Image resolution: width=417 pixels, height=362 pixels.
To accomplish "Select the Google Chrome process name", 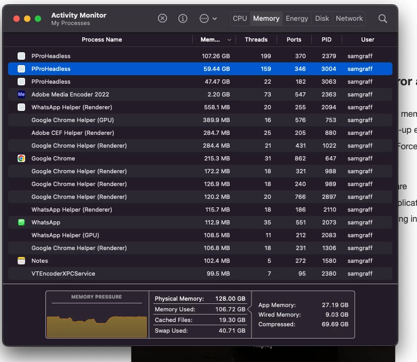I will coord(53,158).
